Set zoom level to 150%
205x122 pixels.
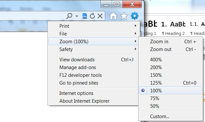tap(170, 75)
